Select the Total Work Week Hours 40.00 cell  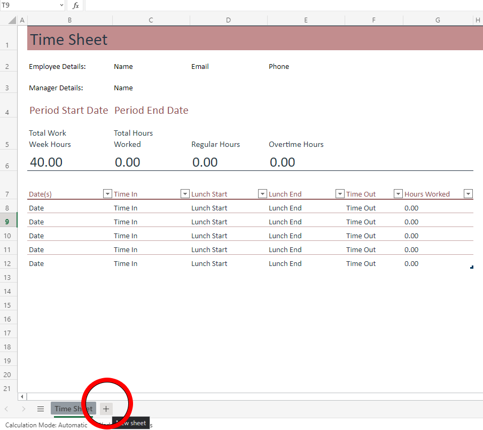click(x=69, y=162)
